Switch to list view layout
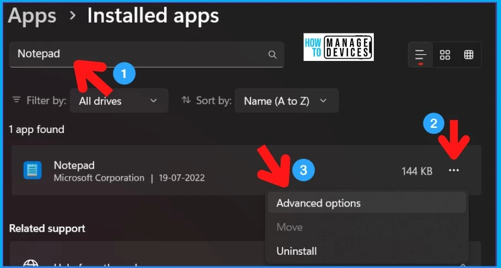Image resolution: width=501 pixels, height=268 pixels. (x=421, y=55)
